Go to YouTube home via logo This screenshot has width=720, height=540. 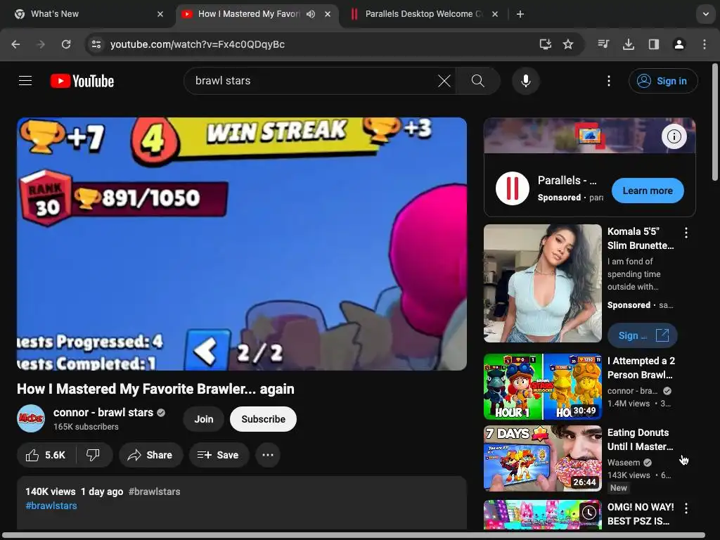[82, 81]
